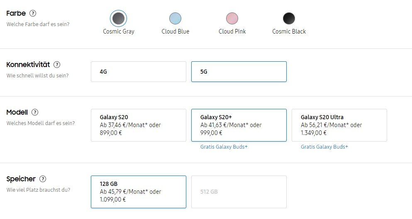Open the help icon beside Speicher
The image size is (412, 219).
point(43,179)
